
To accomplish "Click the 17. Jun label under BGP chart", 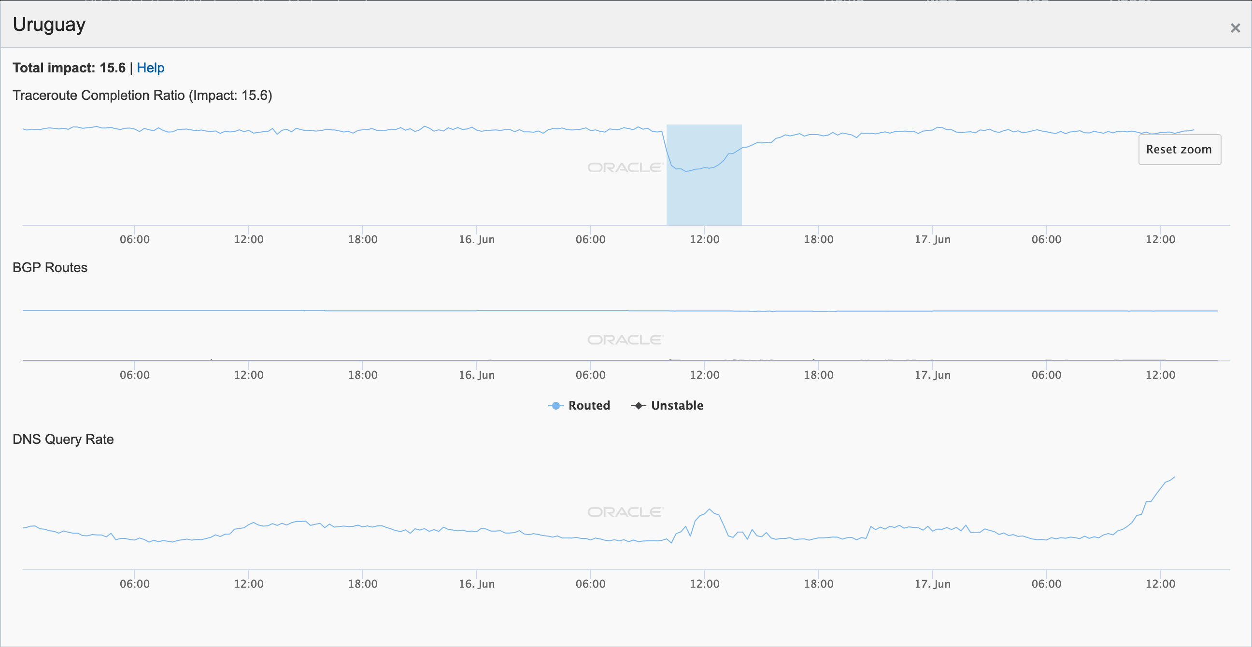I will pyautogui.click(x=932, y=375).
